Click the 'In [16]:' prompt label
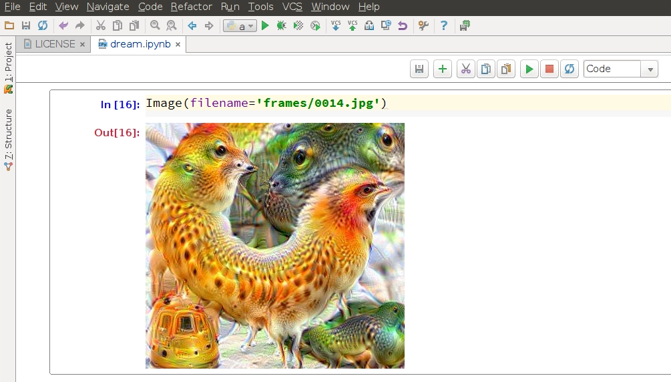 pyautogui.click(x=120, y=104)
